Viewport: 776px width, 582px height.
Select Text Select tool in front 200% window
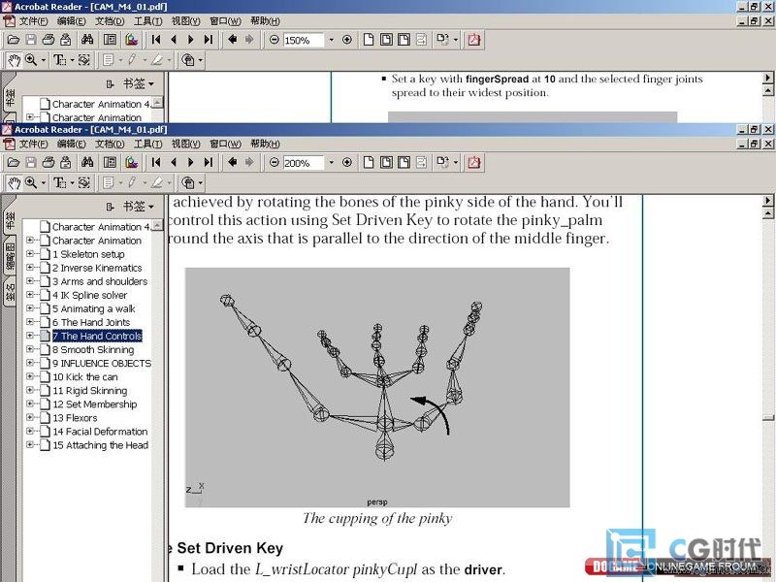click(59, 183)
